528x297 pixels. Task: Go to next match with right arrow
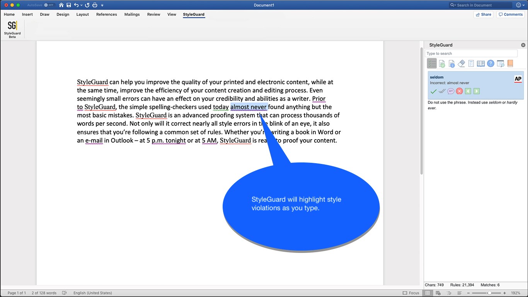(477, 91)
